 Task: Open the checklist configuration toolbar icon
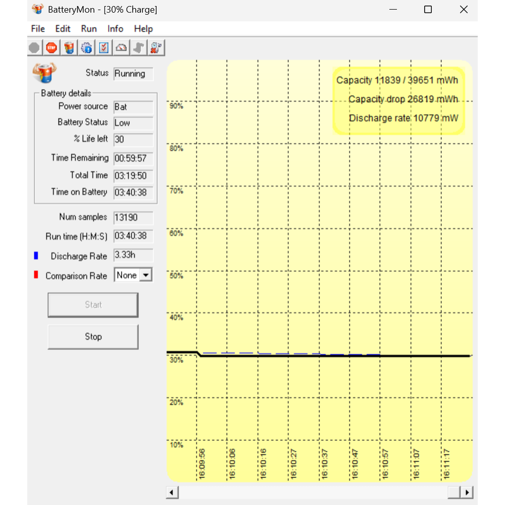pyautogui.click(x=104, y=48)
